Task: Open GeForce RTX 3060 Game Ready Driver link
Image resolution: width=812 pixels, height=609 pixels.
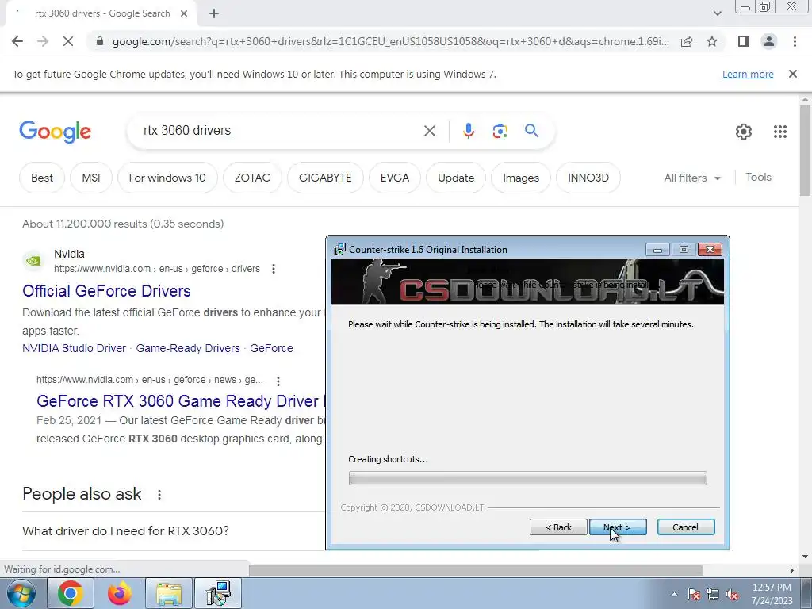Action: coord(180,401)
